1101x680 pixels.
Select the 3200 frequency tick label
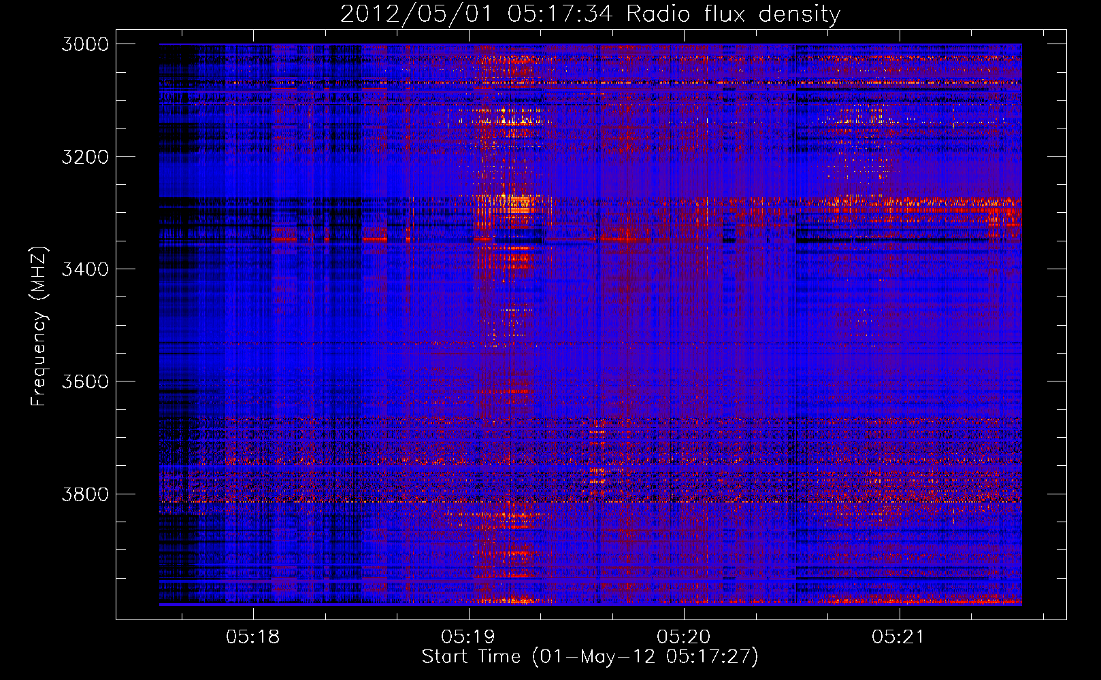point(85,157)
